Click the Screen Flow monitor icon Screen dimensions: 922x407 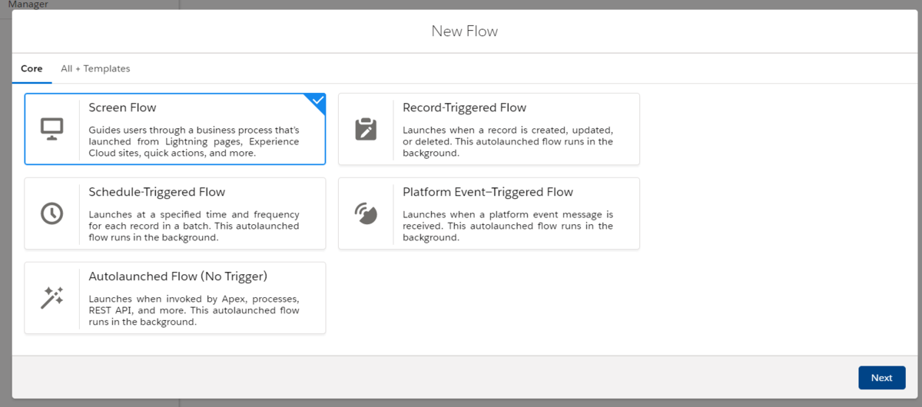[52, 129]
